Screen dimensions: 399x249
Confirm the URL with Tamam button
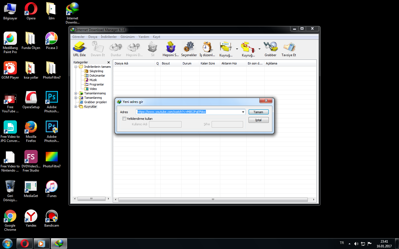(259, 112)
